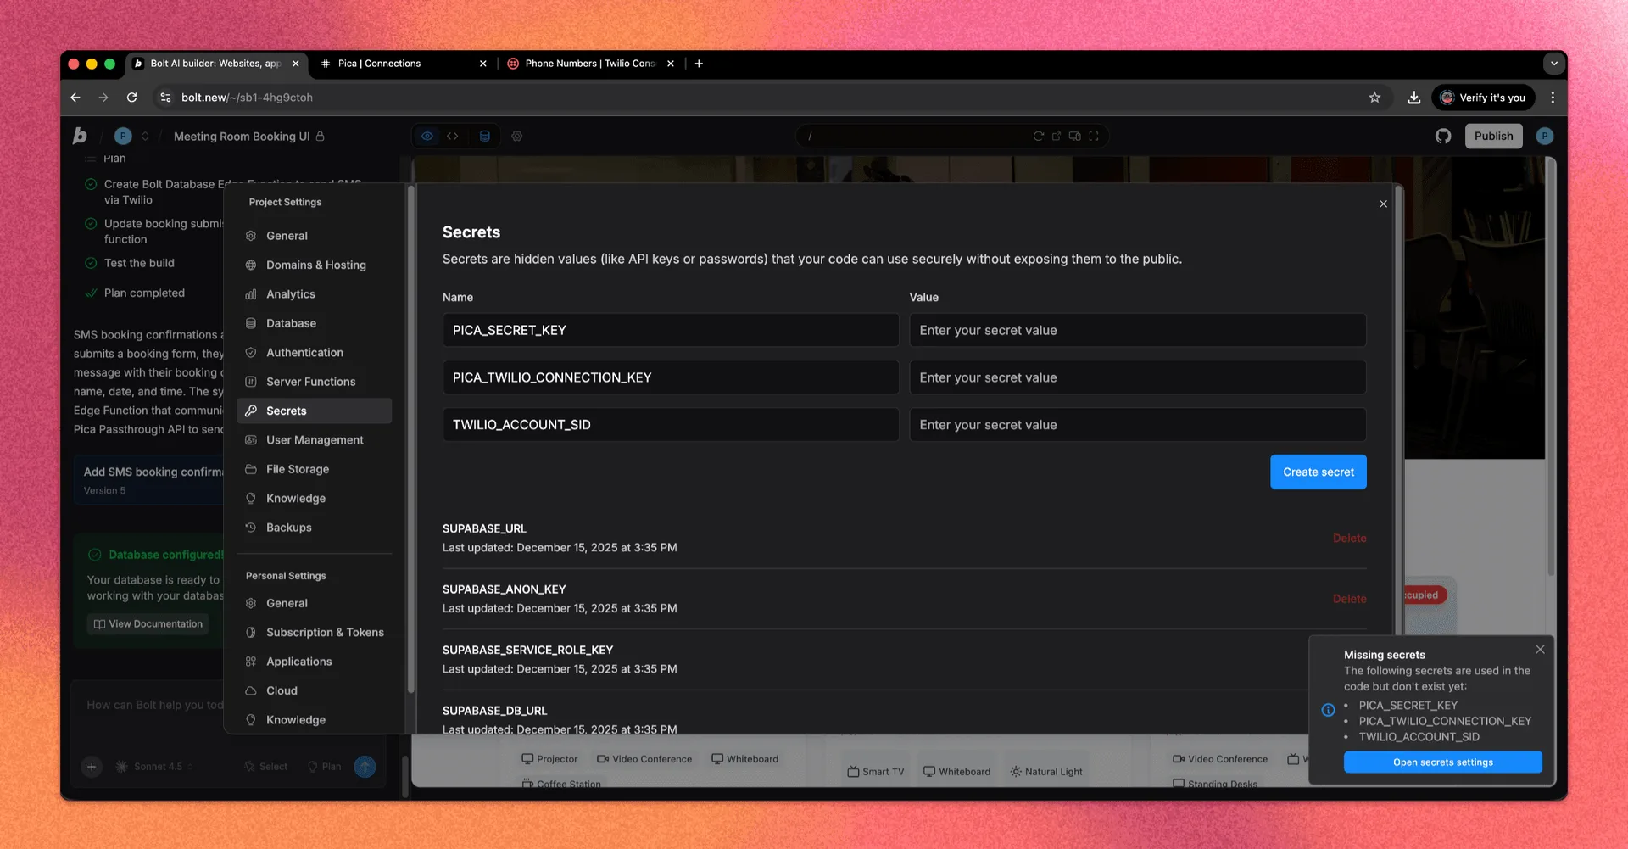Open User Management settings

click(x=314, y=440)
